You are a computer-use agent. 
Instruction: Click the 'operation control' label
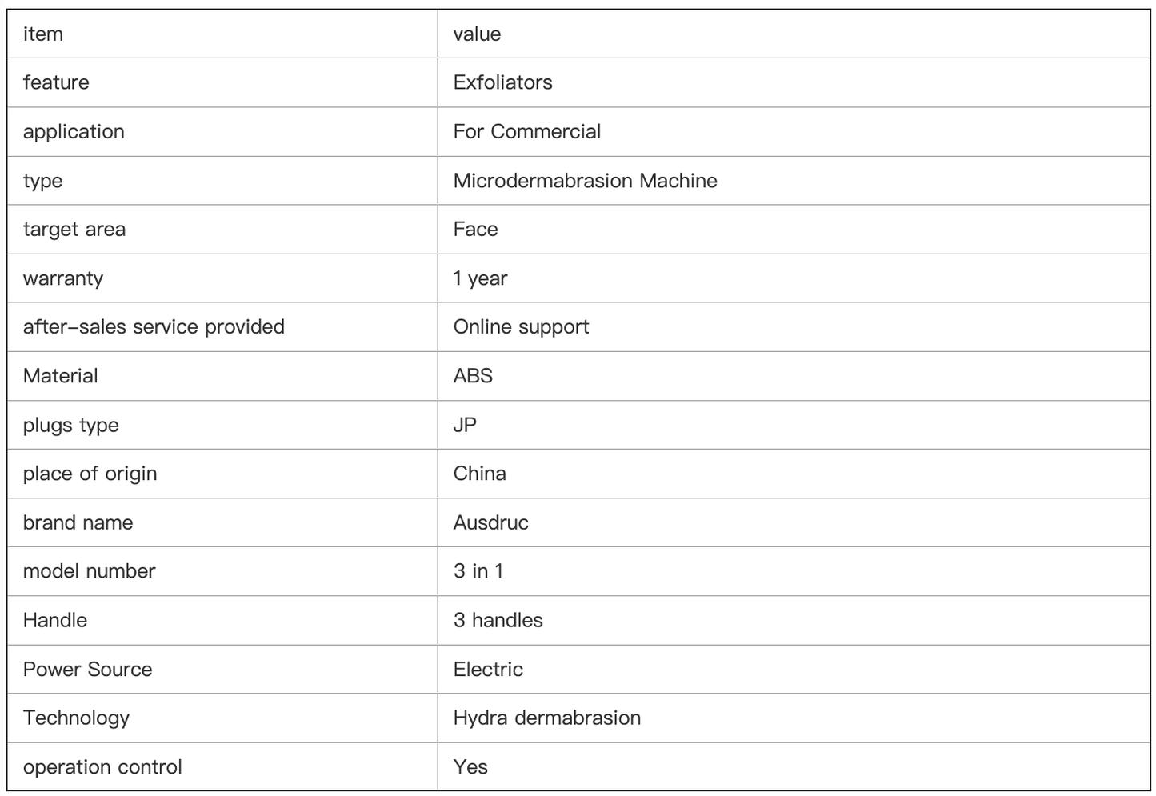[102, 767]
